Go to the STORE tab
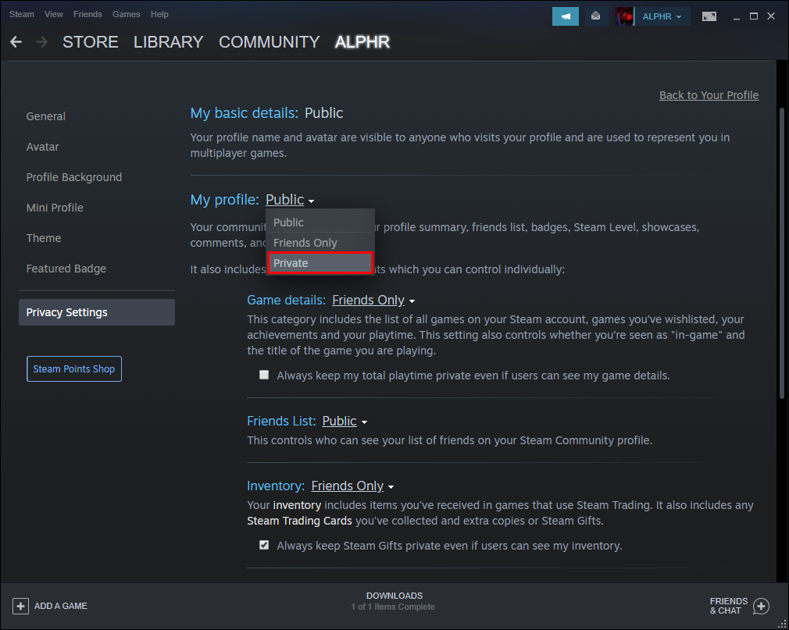 [x=91, y=41]
